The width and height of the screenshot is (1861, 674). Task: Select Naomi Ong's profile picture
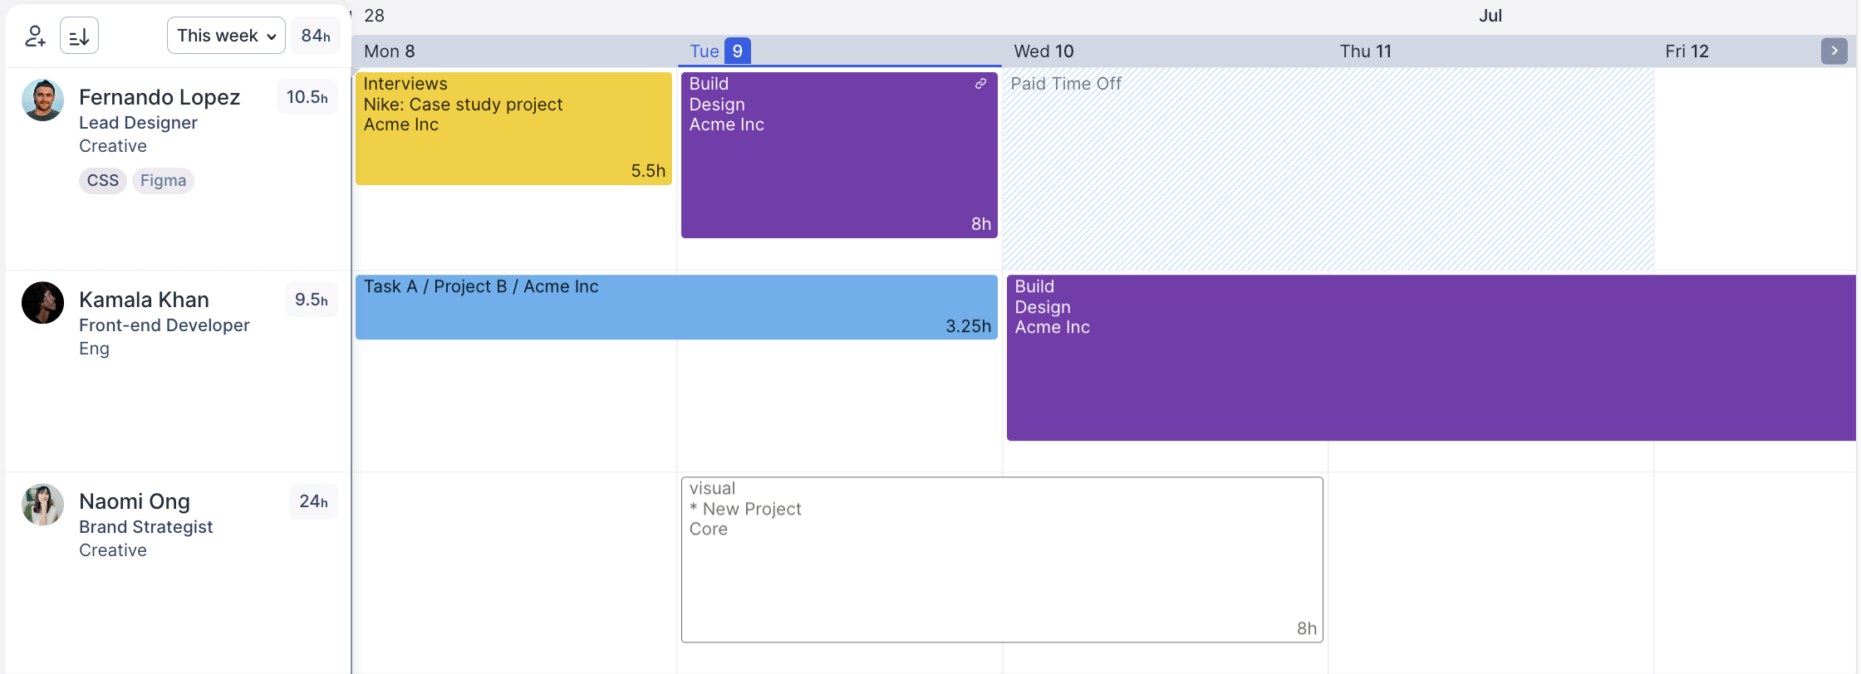tap(42, 505)
